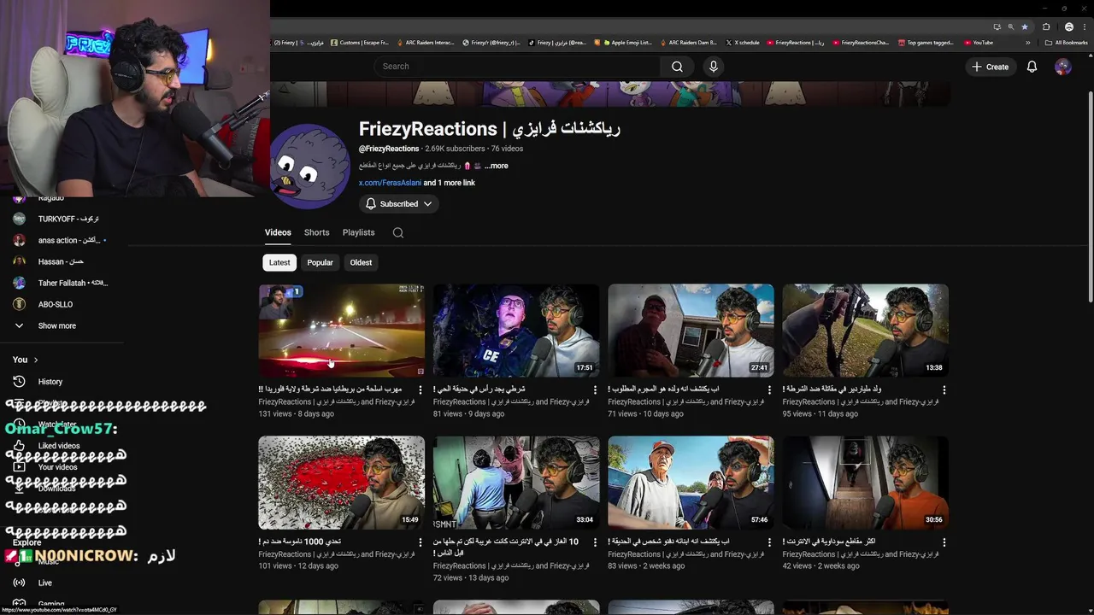Image resolution: width=1094 pixels, height=615 pixels.
Task: Open the 57:46 video thumbnail
Action: click(x=691, y=483)
